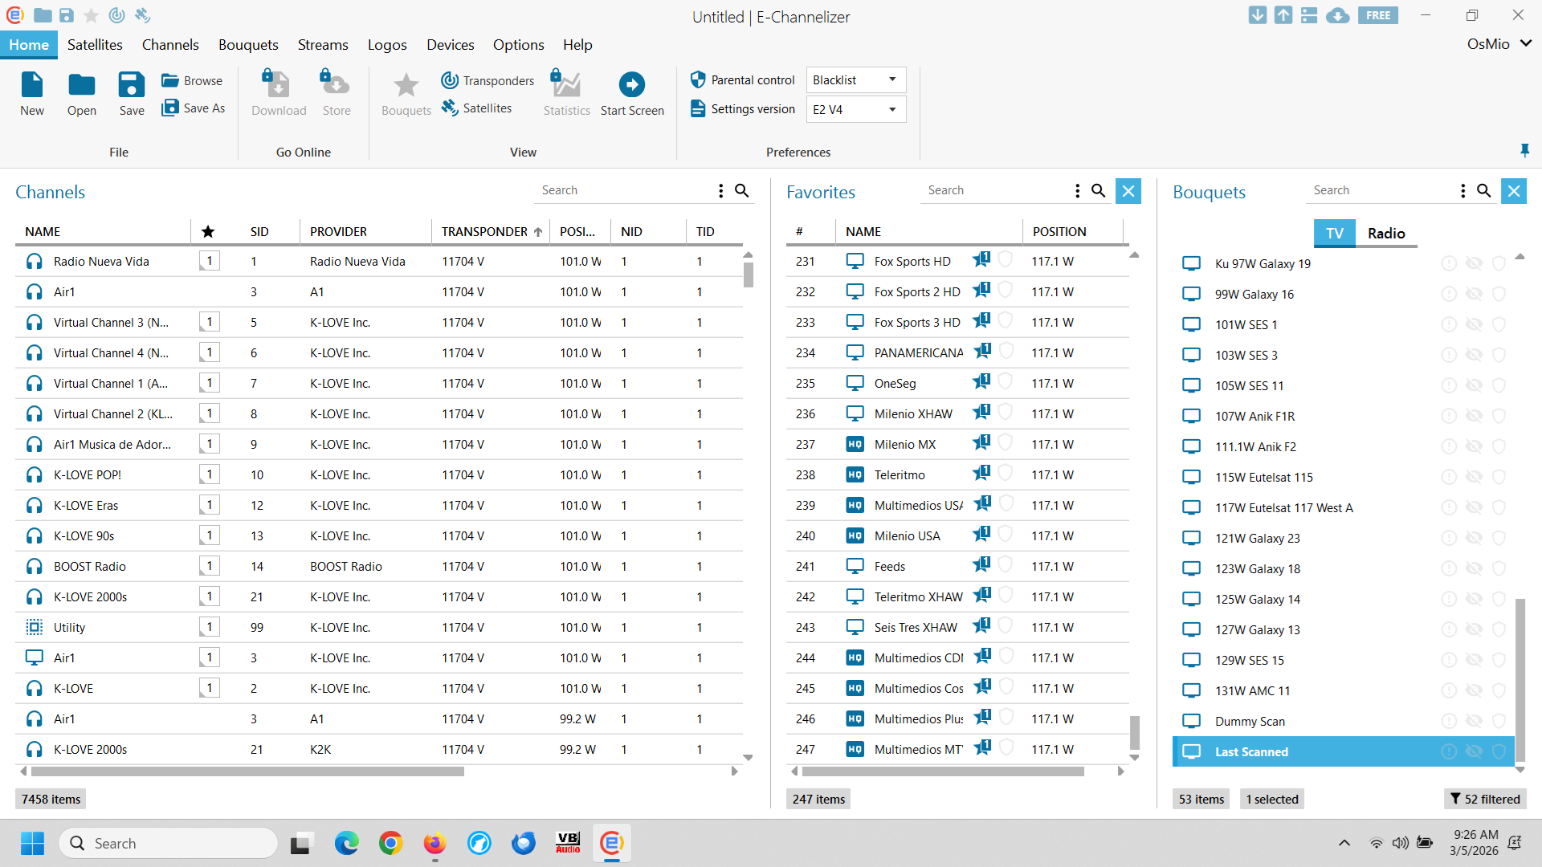Expand the OsMio profile dropdown
This screenshot has height=867, width=1542.
[x=1499, y=44]
